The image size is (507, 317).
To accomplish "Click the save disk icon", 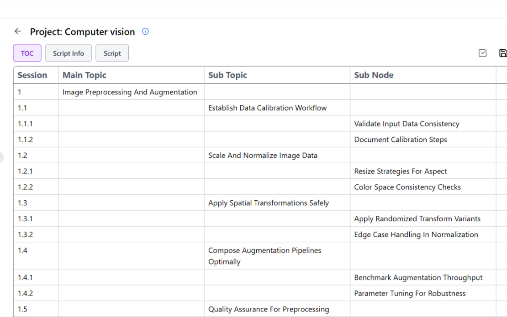I will point(503,53).
